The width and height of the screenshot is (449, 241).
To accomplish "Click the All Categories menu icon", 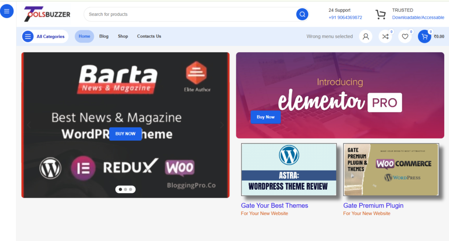I will coord(28,36).
